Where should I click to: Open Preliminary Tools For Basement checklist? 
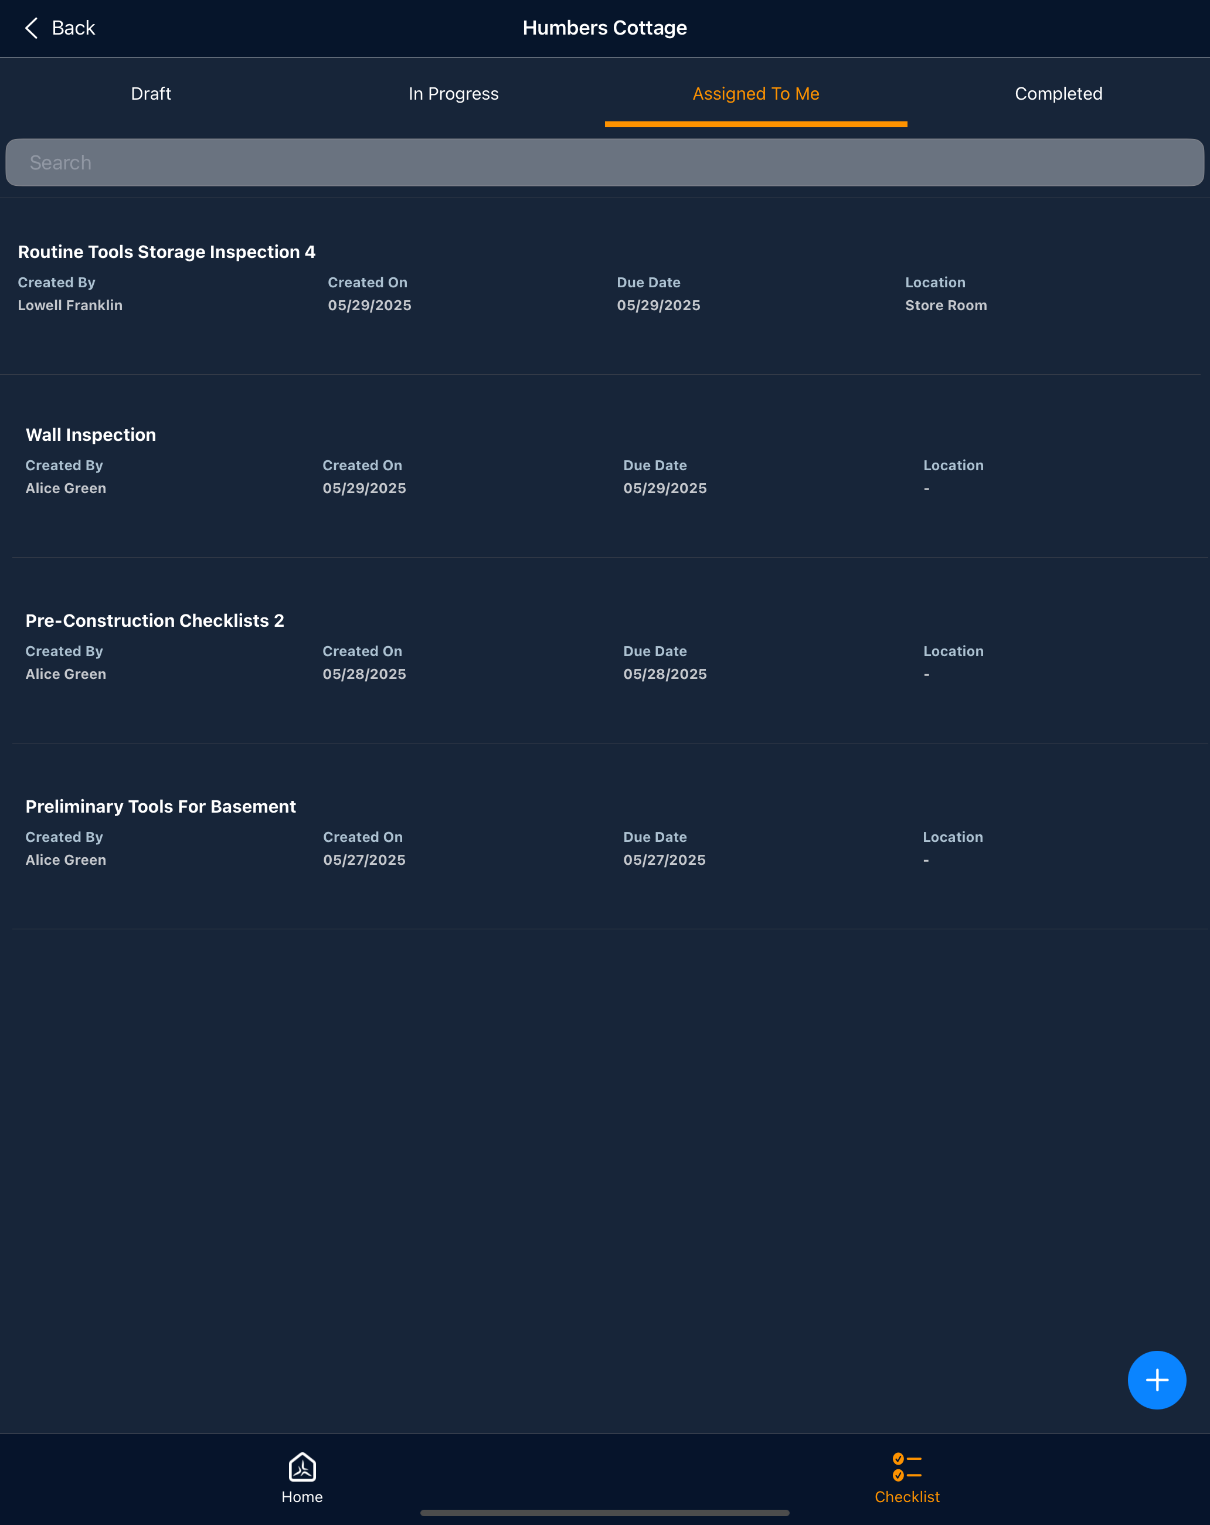(x=161, y=807)
